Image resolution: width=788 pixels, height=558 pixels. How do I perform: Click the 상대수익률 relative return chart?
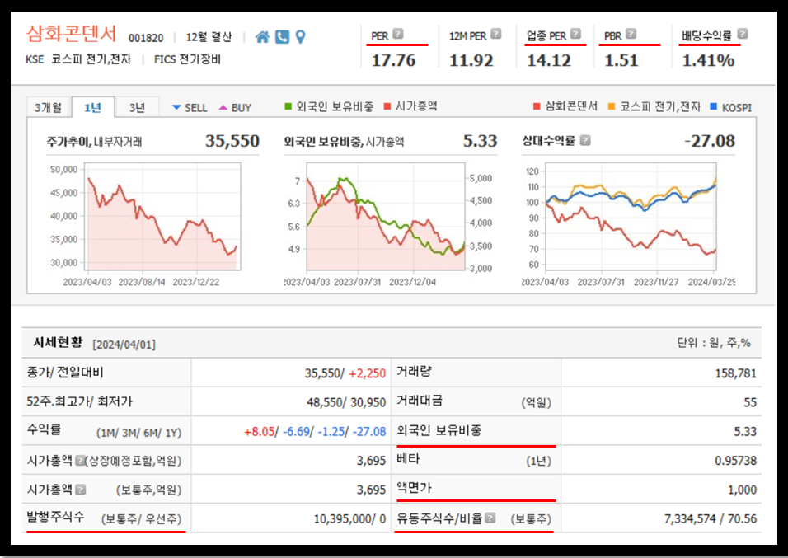[x=631, y=216]
